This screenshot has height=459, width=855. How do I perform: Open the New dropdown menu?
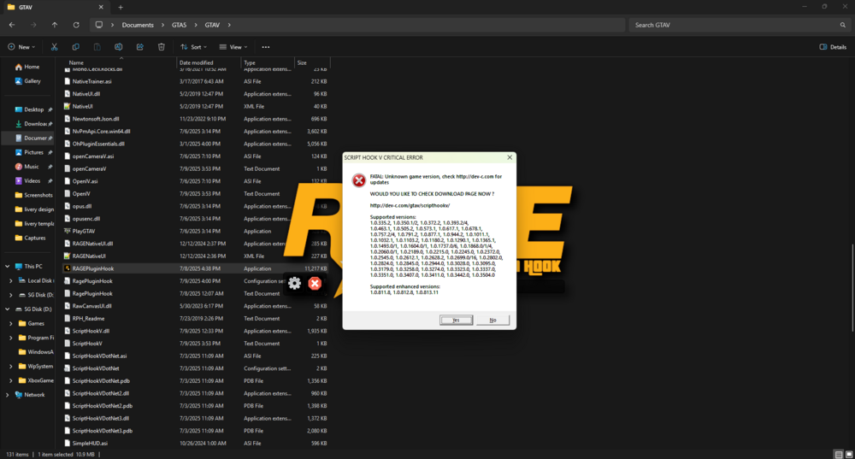coord(21,47)
